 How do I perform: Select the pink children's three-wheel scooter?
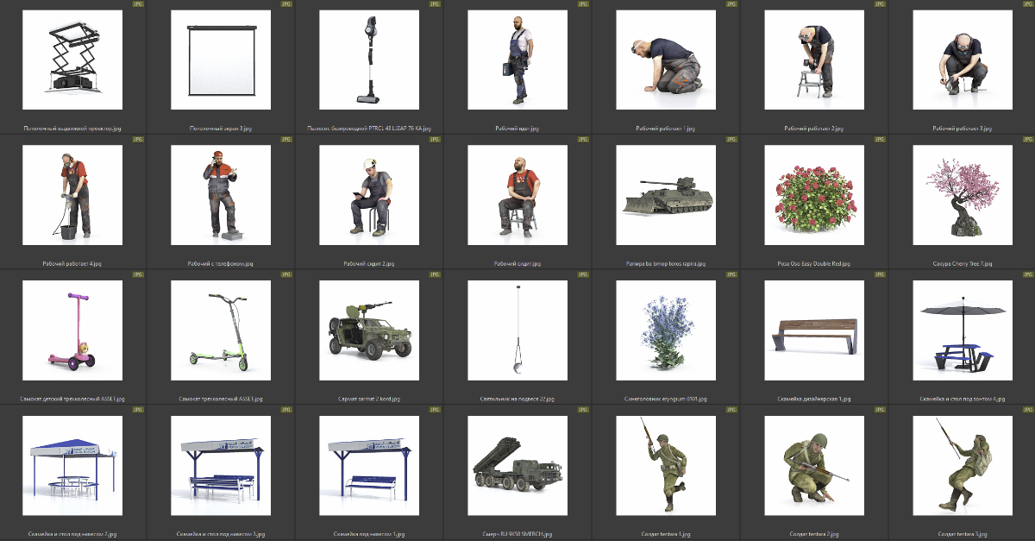(73, 330)
